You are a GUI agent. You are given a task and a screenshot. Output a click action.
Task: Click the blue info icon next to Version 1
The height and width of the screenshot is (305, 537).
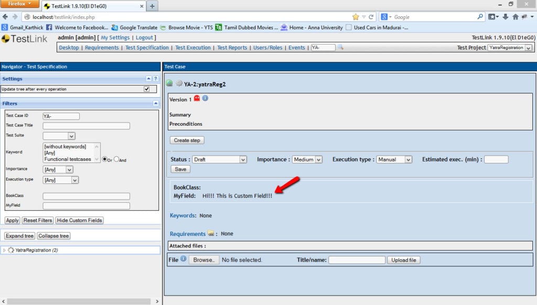coord(205,98)
